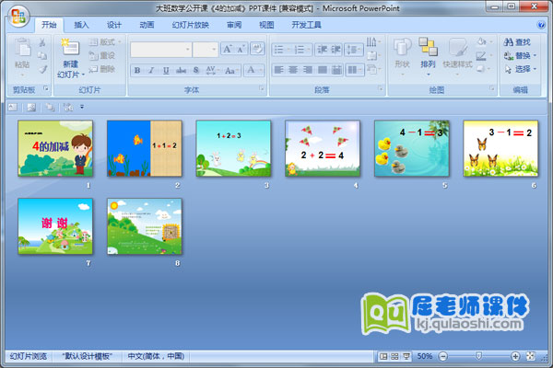Image resolution: width=553 pixels, height=368 pixels.
Task: Justify the text
Action: [322, 70]
